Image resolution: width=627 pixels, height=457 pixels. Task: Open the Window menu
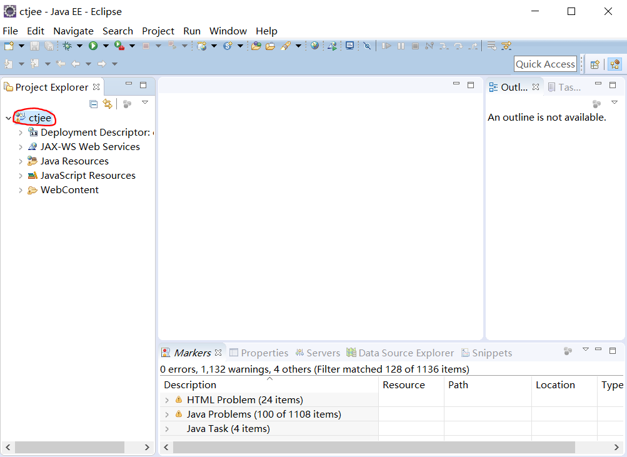(228, 31)
